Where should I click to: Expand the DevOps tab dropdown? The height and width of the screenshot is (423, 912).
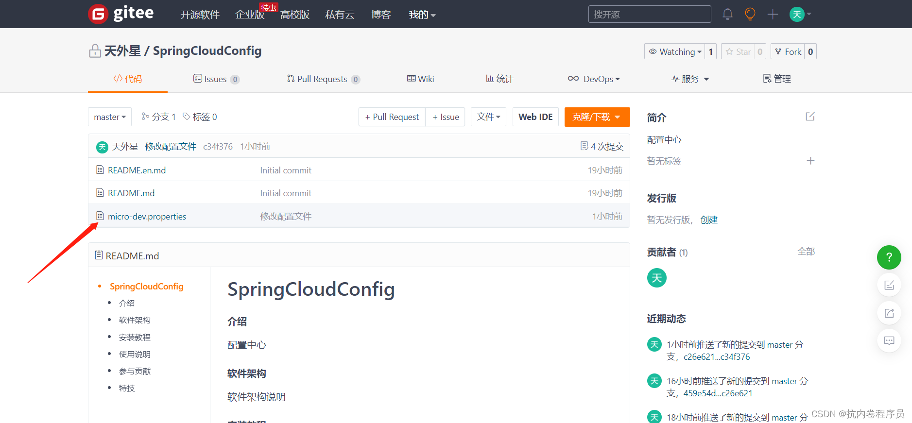[x=594, y=79]
